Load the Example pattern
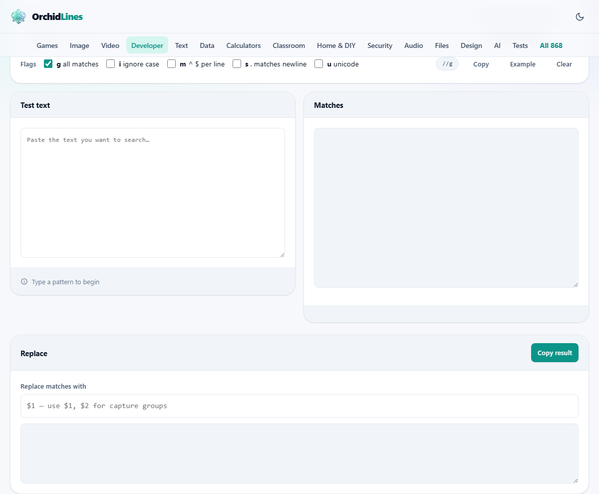Viewport: 599px width, 494px height. click(523, 64)
